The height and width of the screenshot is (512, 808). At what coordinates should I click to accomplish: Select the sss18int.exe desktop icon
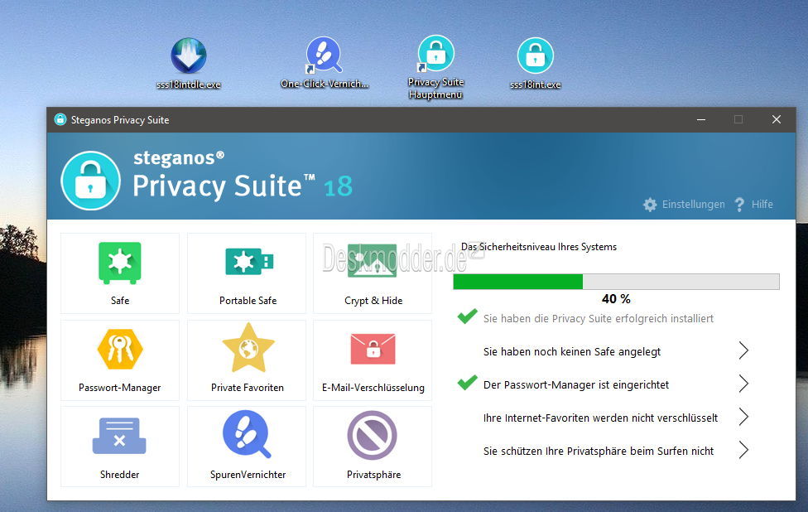(x=536, y=64)
